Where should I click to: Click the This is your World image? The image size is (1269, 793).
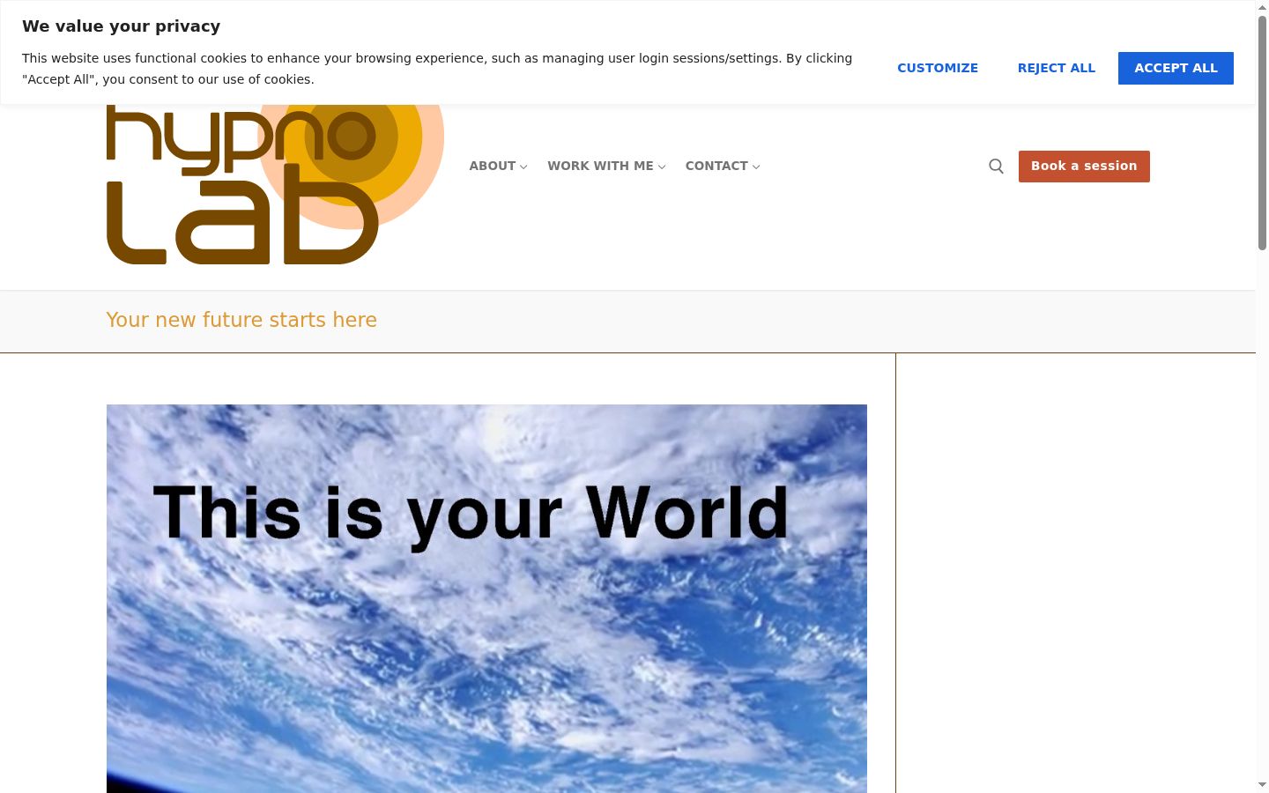coord(486,598)
